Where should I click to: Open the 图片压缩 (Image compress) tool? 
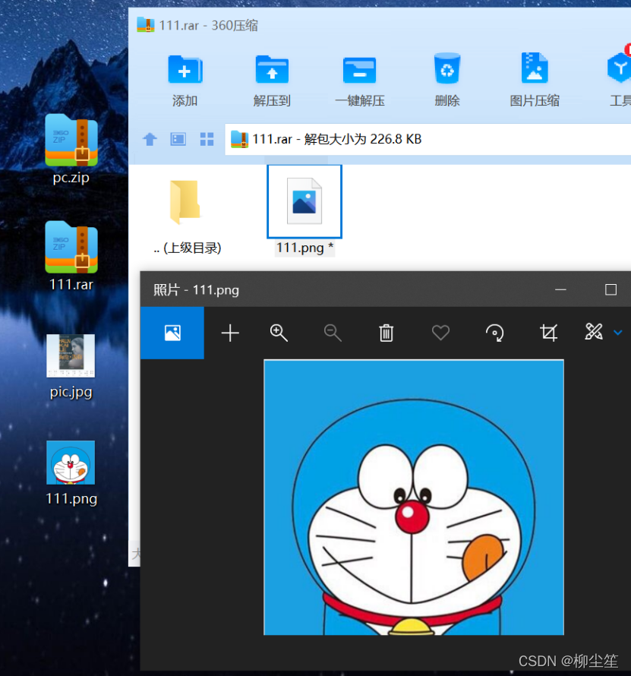tap(535, 68)
